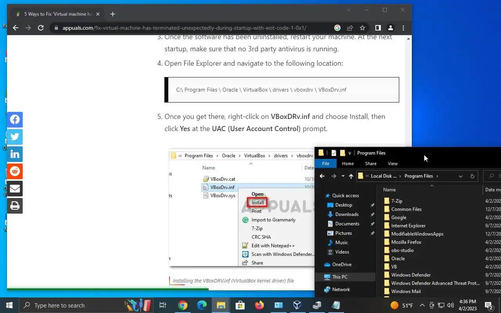Select Network in navigation pane
Screen dimensions: 501x313
coord(341,290)
